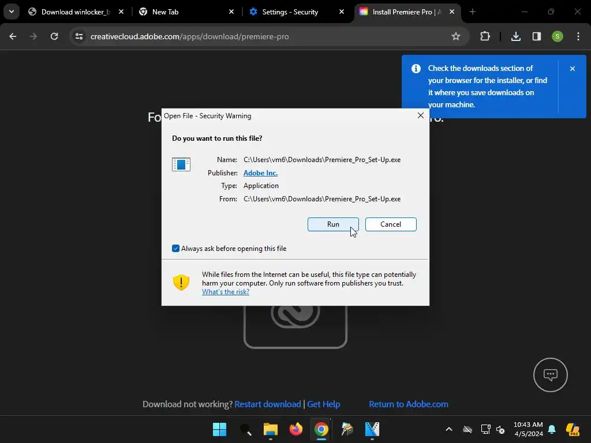Click the Chrome taskbar icon
Image resolution: width=591 pixels, height=443 pixels.
321,429
